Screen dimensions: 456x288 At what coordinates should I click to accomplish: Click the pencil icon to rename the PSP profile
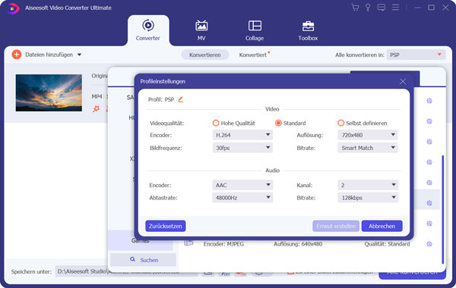tap(180, 99)
